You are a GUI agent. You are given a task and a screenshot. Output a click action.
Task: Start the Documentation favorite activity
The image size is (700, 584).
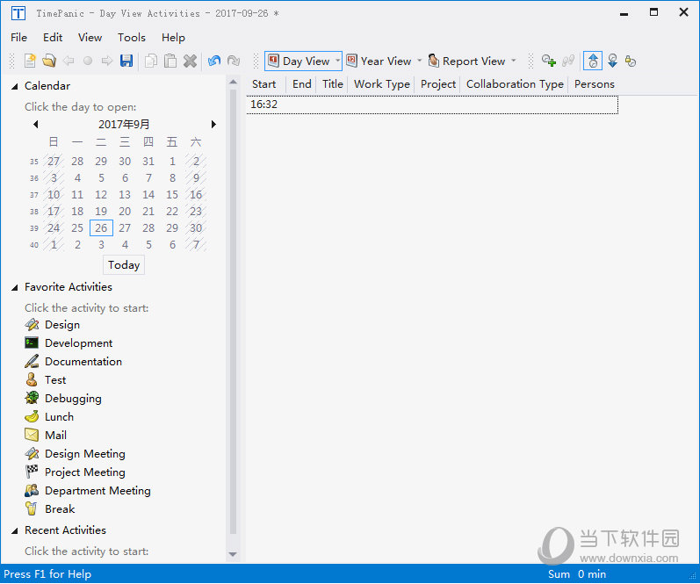tap(73, 361)
